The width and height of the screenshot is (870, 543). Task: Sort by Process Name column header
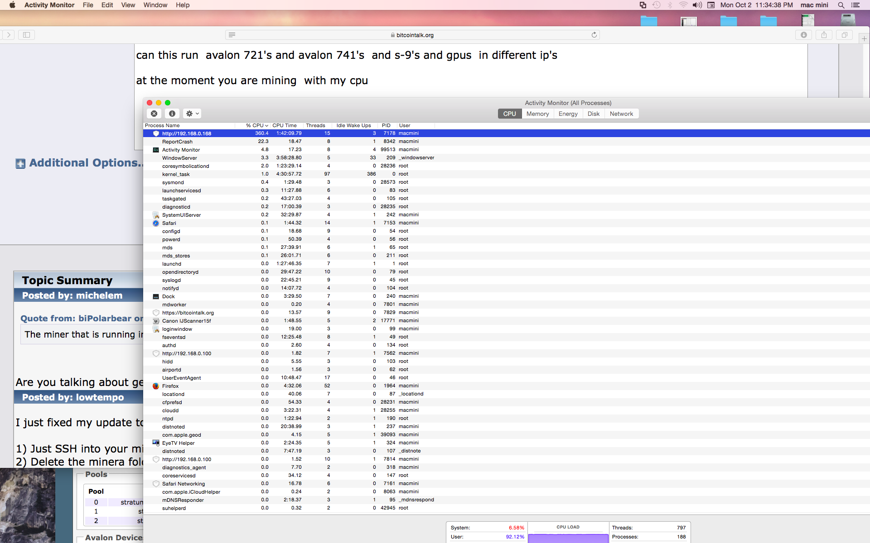tap(189, 125)
